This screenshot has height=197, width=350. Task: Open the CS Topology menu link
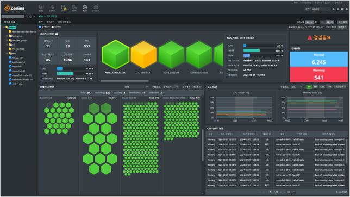306,3
